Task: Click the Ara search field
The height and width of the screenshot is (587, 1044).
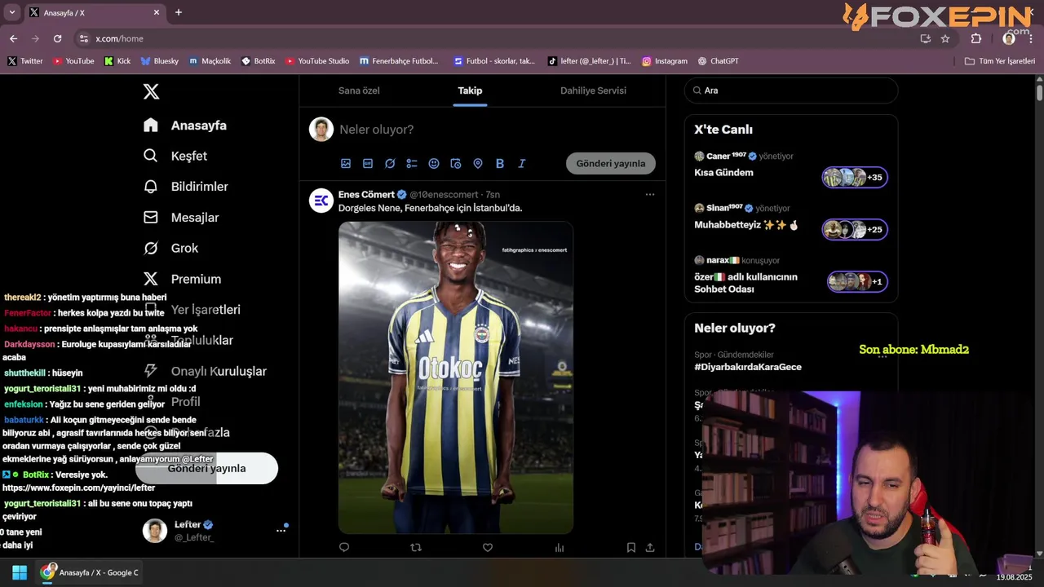Action: click(x=791, y=90)
